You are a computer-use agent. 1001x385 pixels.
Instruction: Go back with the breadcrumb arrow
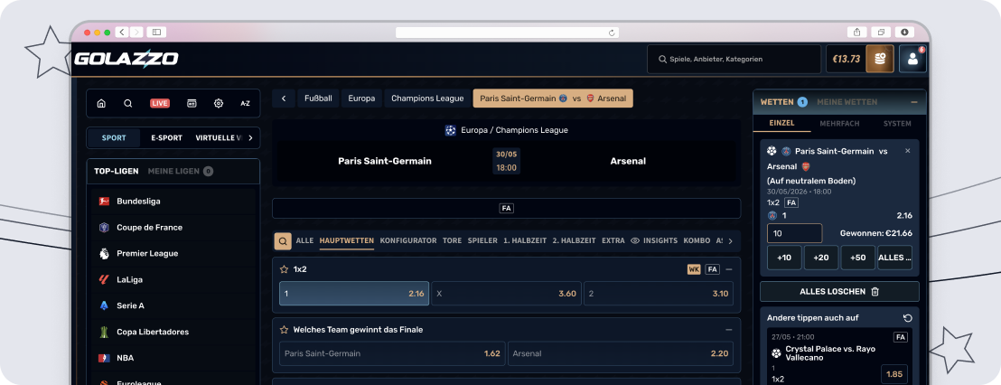click(284, 99)
